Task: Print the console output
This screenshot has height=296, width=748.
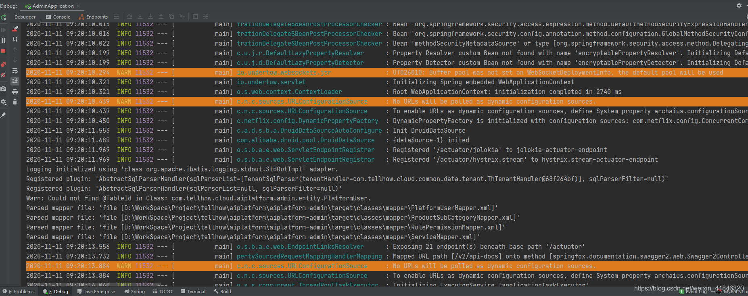Action: [15, 92]
